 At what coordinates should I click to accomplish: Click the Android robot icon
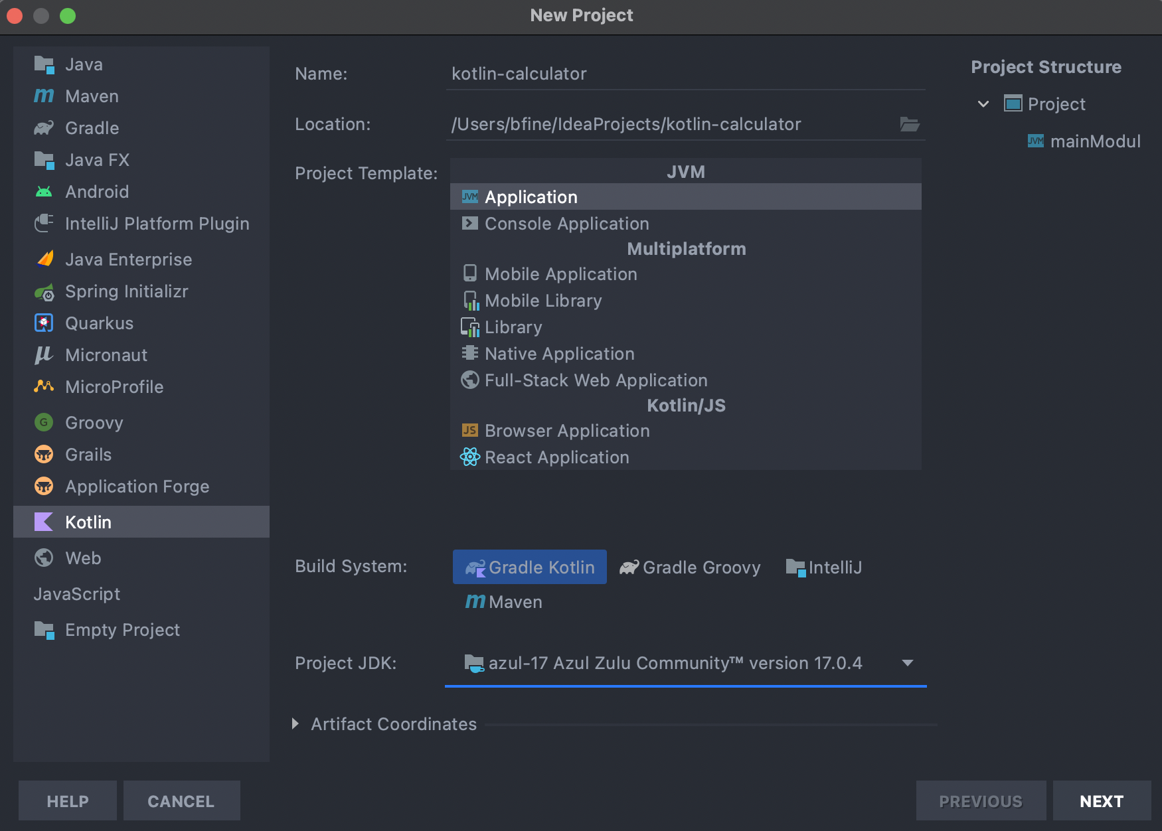point(44,192)
